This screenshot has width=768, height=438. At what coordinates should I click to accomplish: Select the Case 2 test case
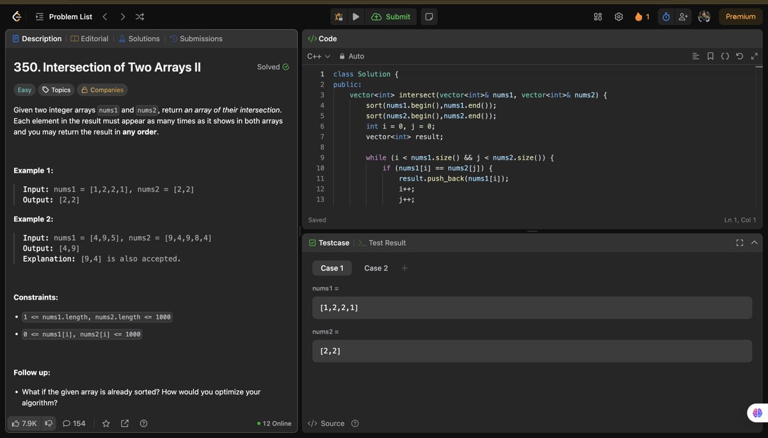[376, 268]
